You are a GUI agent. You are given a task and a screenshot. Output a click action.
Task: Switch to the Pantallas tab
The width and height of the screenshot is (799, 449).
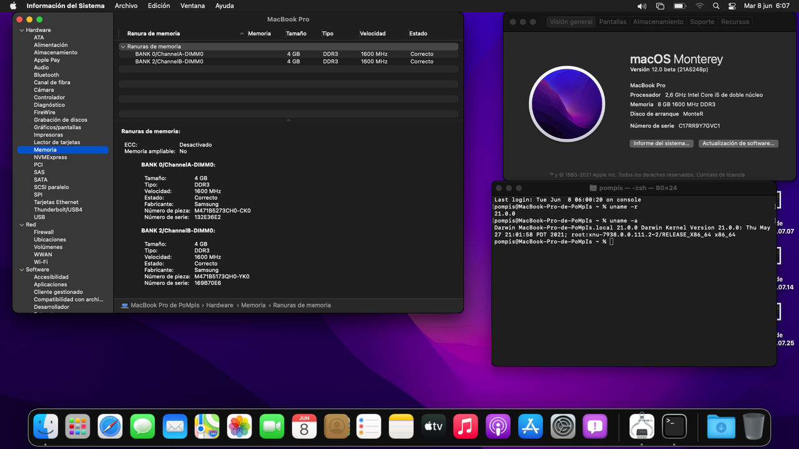(x=612, y=22)
